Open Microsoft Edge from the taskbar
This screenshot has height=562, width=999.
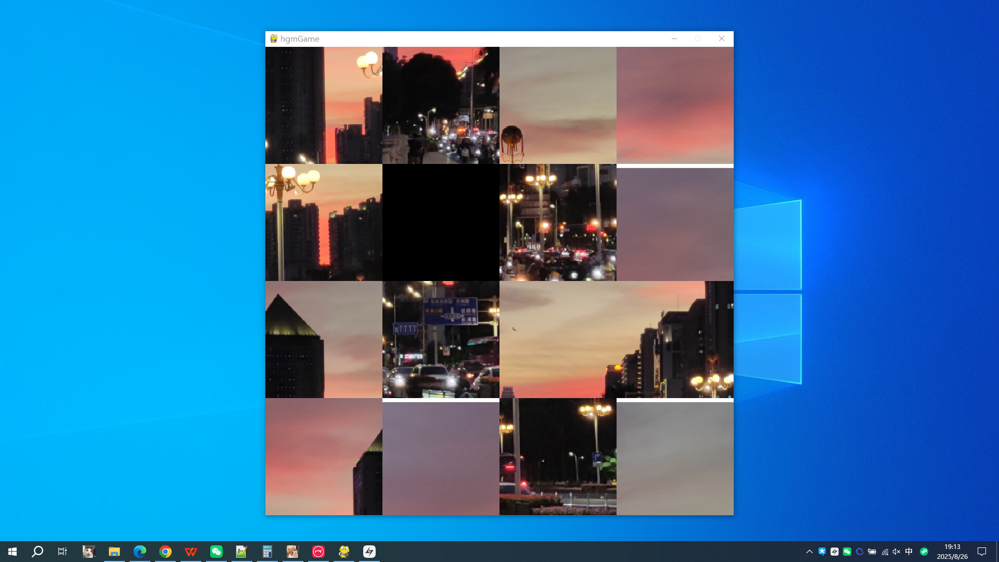pos(140,552)
